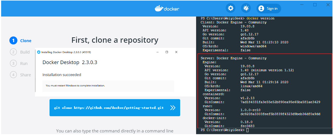Click containerd version v1.2.13
The height and width of the screenshot is (135, 333).
click(247, 98)
